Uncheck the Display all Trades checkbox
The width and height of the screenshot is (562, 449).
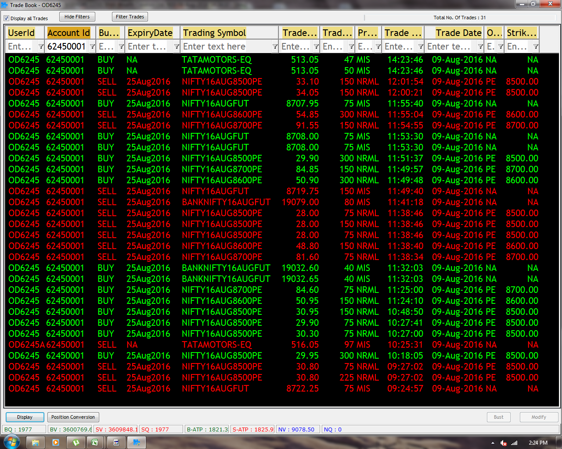point(7,18)
